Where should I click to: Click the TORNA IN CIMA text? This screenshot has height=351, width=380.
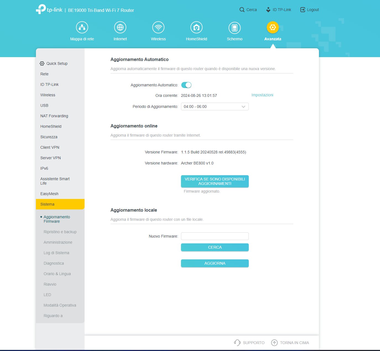point(295,343)
